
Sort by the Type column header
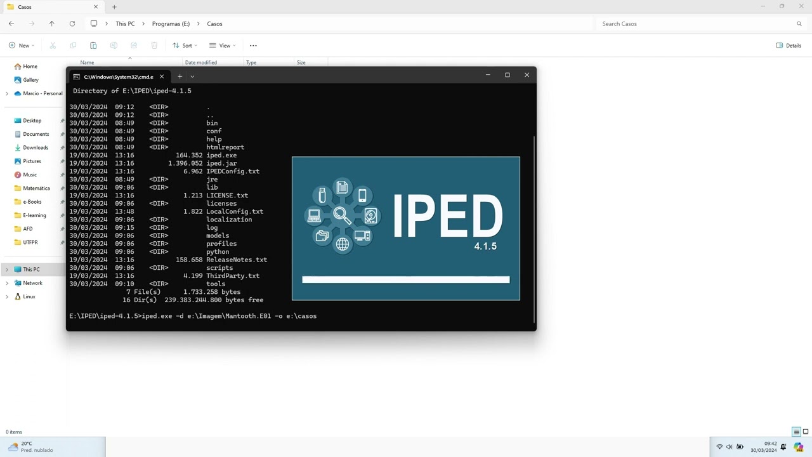[251, 63]
